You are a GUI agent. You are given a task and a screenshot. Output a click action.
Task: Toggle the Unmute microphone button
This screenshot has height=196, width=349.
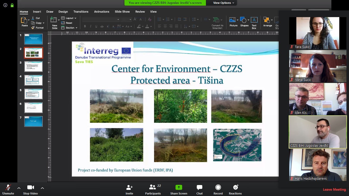click(8, 188)
